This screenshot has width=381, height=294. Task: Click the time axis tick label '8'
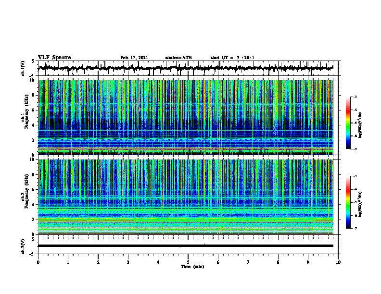278,262
